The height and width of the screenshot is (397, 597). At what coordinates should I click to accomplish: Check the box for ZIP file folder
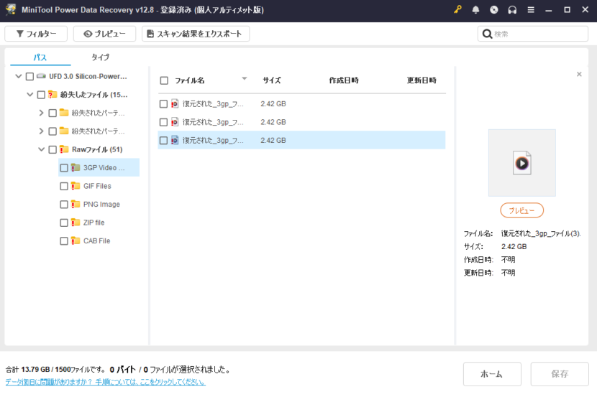[x=64, y=223]
